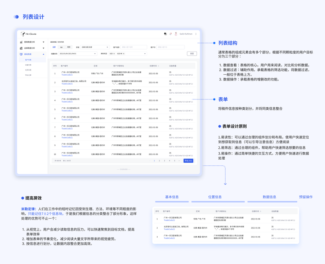Click the 数据信息 label above small table
This screenshot has height=264, width=325.
270,197
